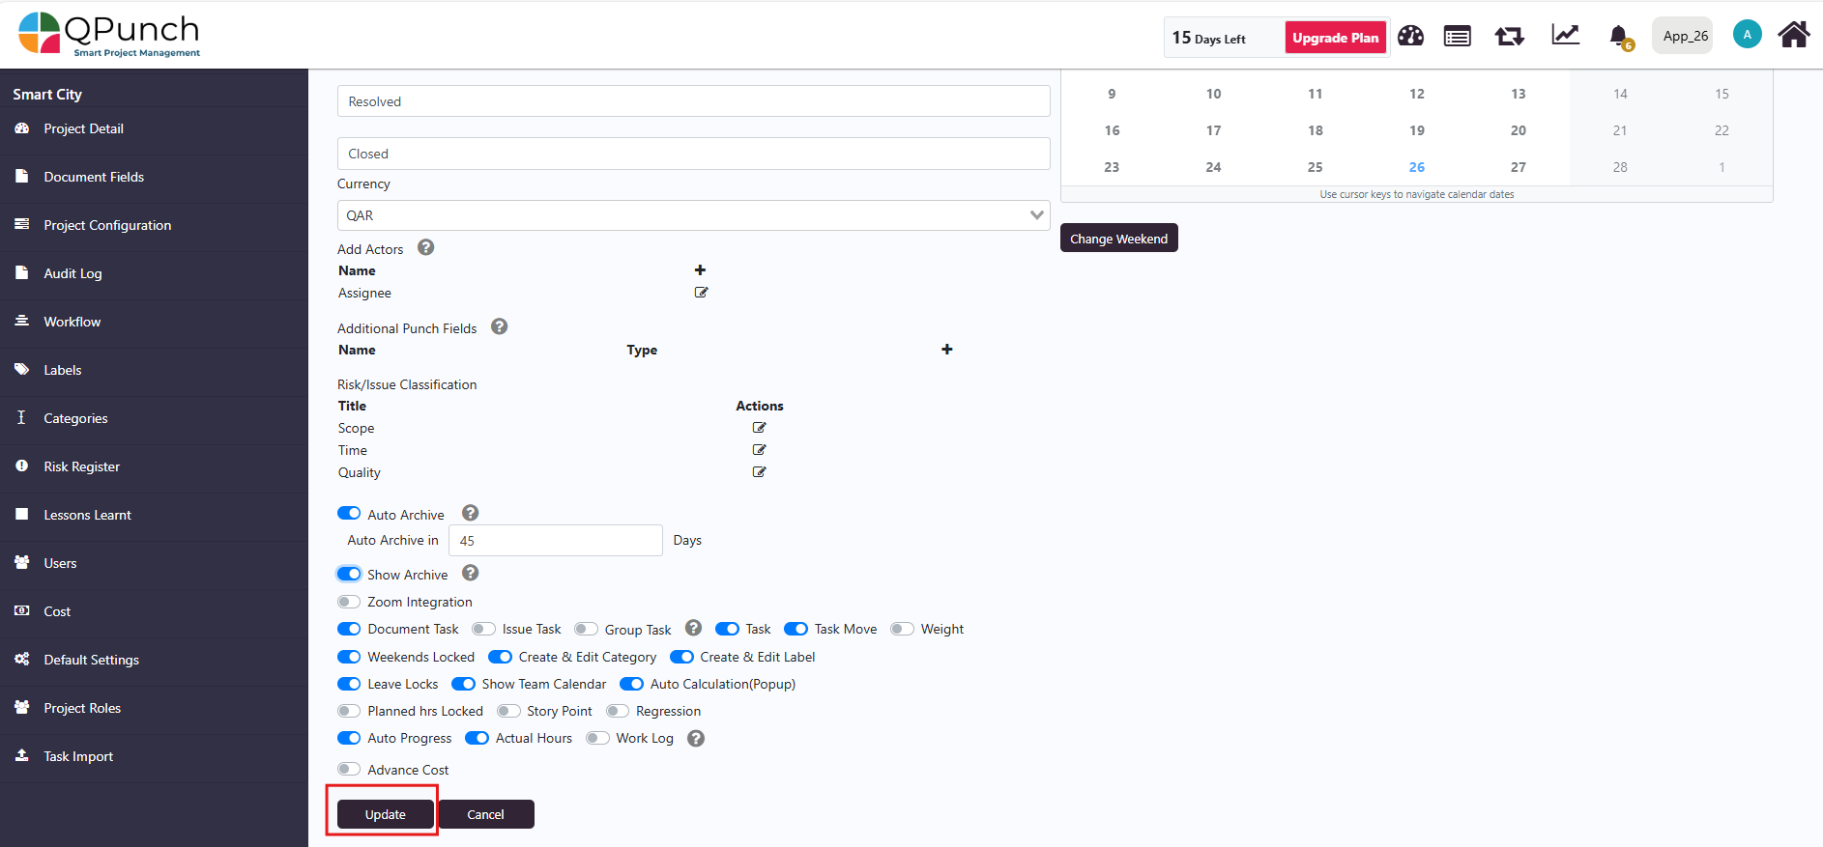Open the dashboard gauge icon in header

[x=1410, y=37]
